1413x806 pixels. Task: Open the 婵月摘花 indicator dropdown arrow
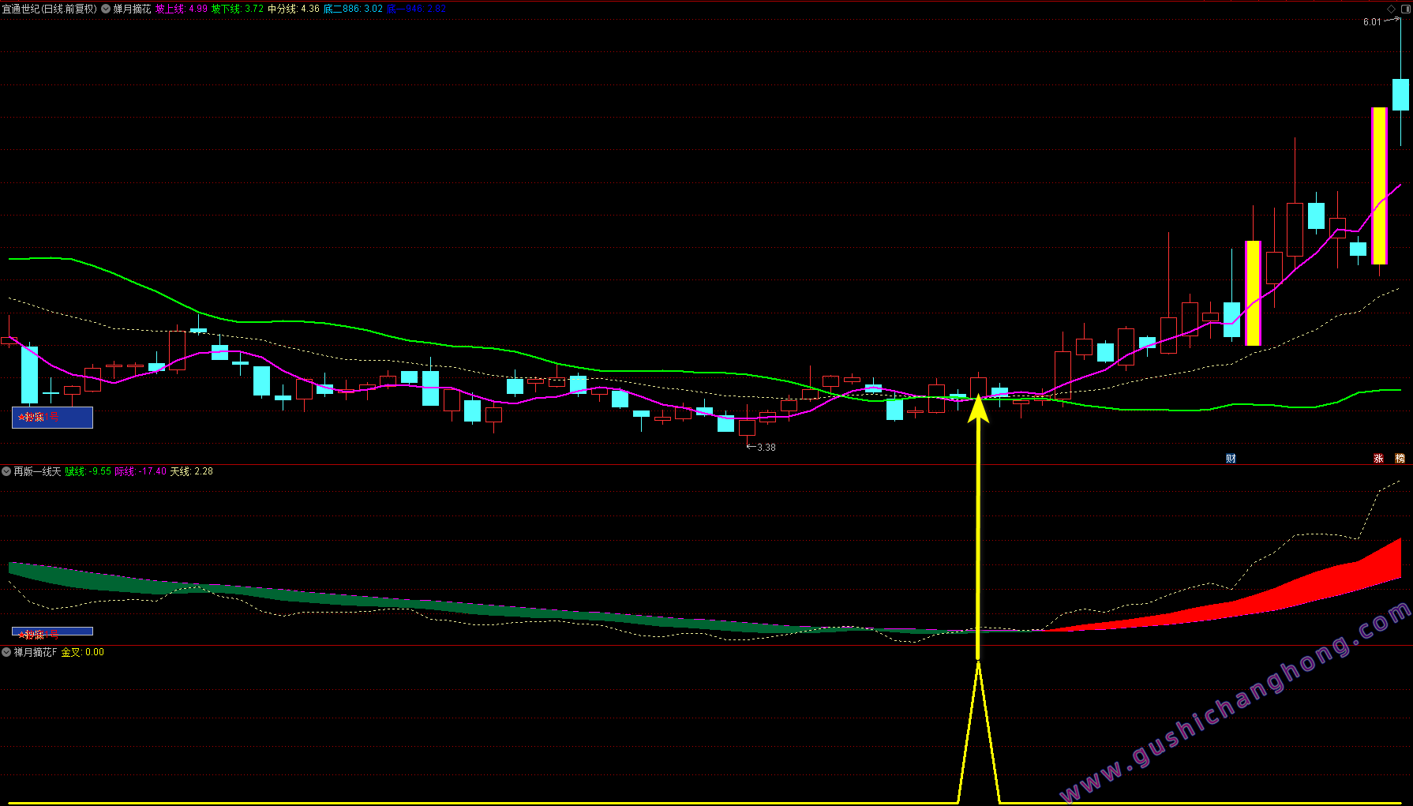click(106, 9)
